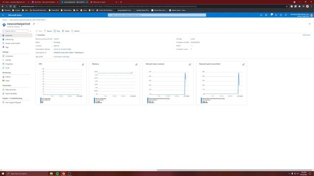The height and width of the screenshot is (176, 314).
Task: Open the Memory usage chart
Action: (114, 83)
